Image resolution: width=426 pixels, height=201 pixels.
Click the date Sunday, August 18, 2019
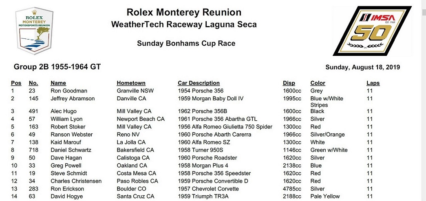tap(362, 67)
